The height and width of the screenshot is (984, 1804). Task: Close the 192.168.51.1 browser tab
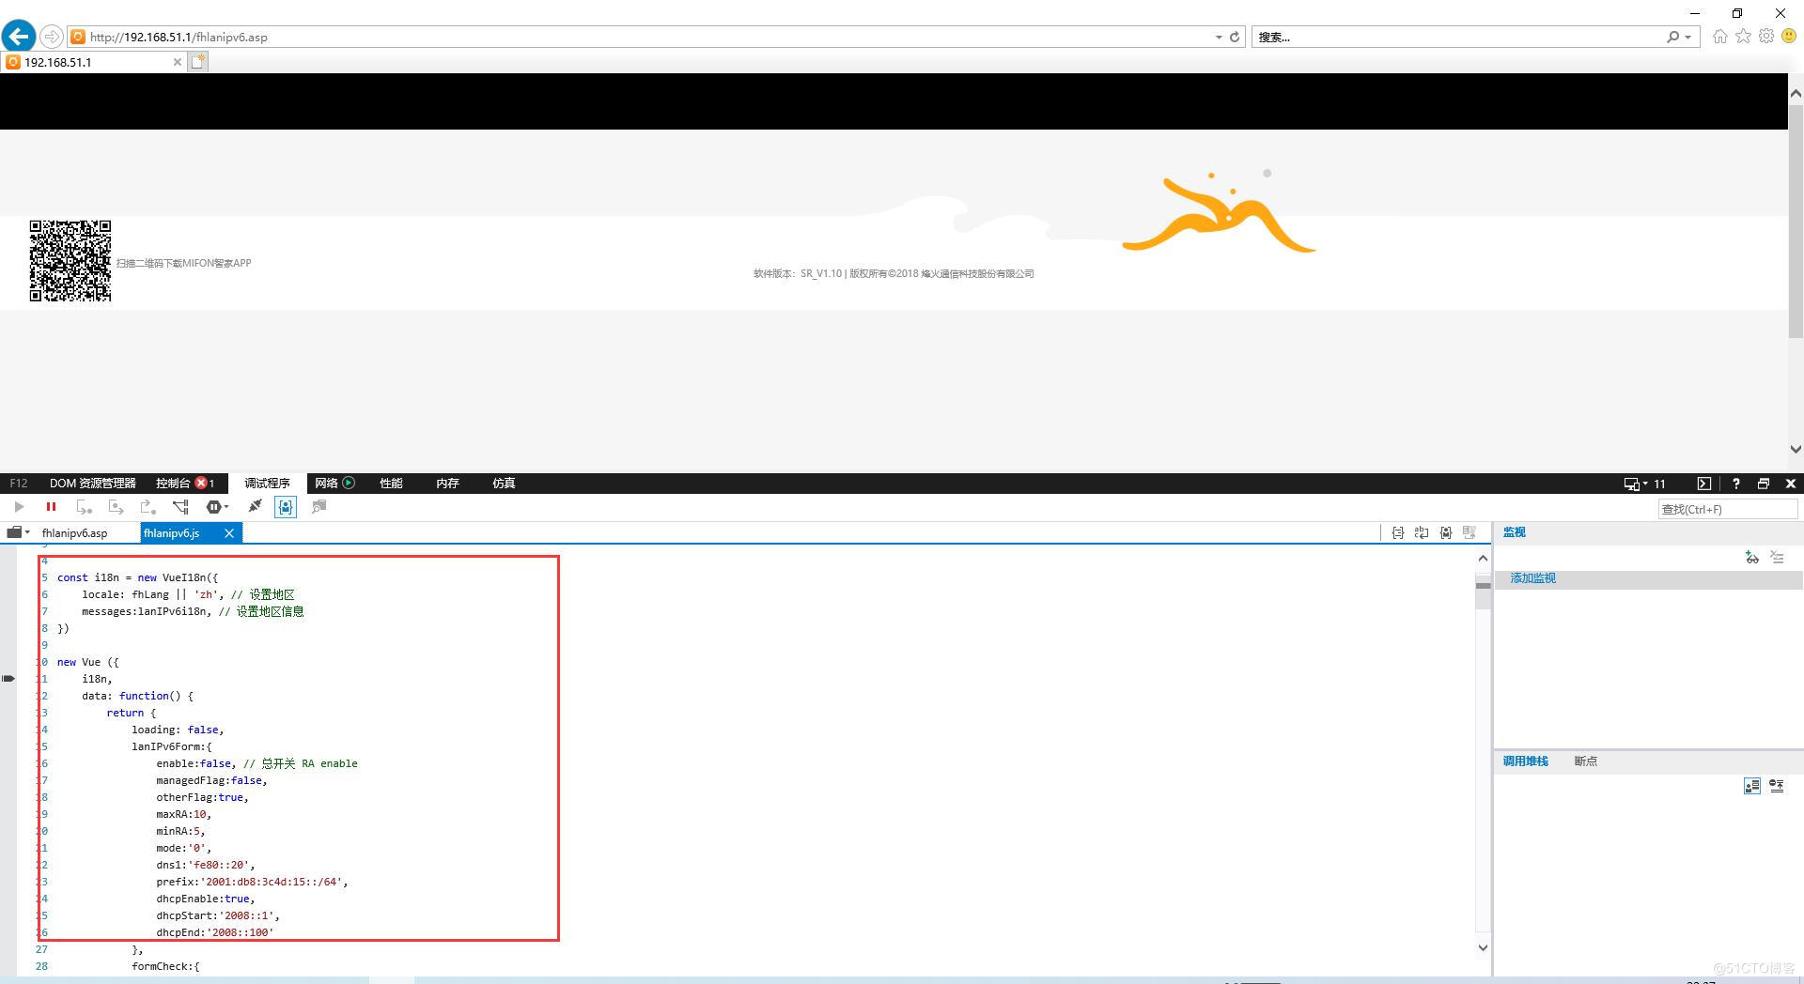178,62
